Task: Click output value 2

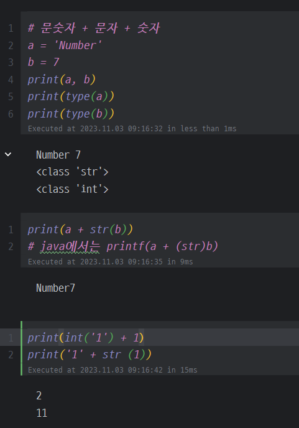Action: click(39, 396)
